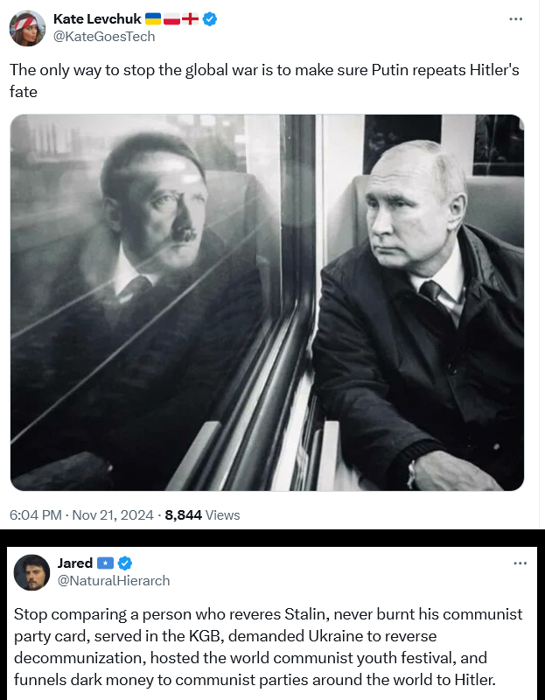
Task: Open the 6:04 PM timestamp link
Action: click(36, 515)
